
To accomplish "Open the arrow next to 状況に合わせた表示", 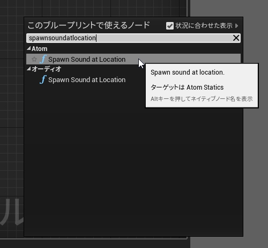I will [x=237, y=26].
